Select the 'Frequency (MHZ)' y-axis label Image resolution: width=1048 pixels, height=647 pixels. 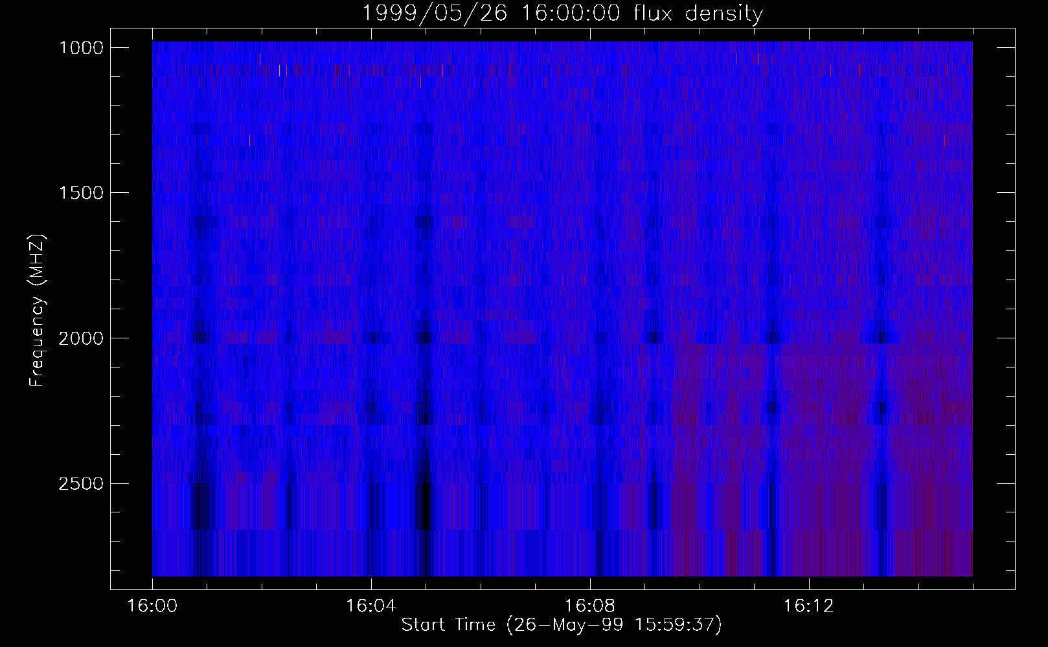[38, 310]
